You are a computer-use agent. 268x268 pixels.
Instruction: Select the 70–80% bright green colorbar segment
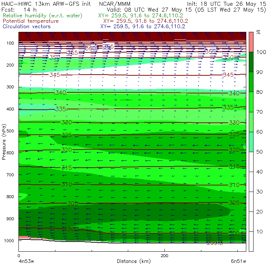click(x=251, y=102)
